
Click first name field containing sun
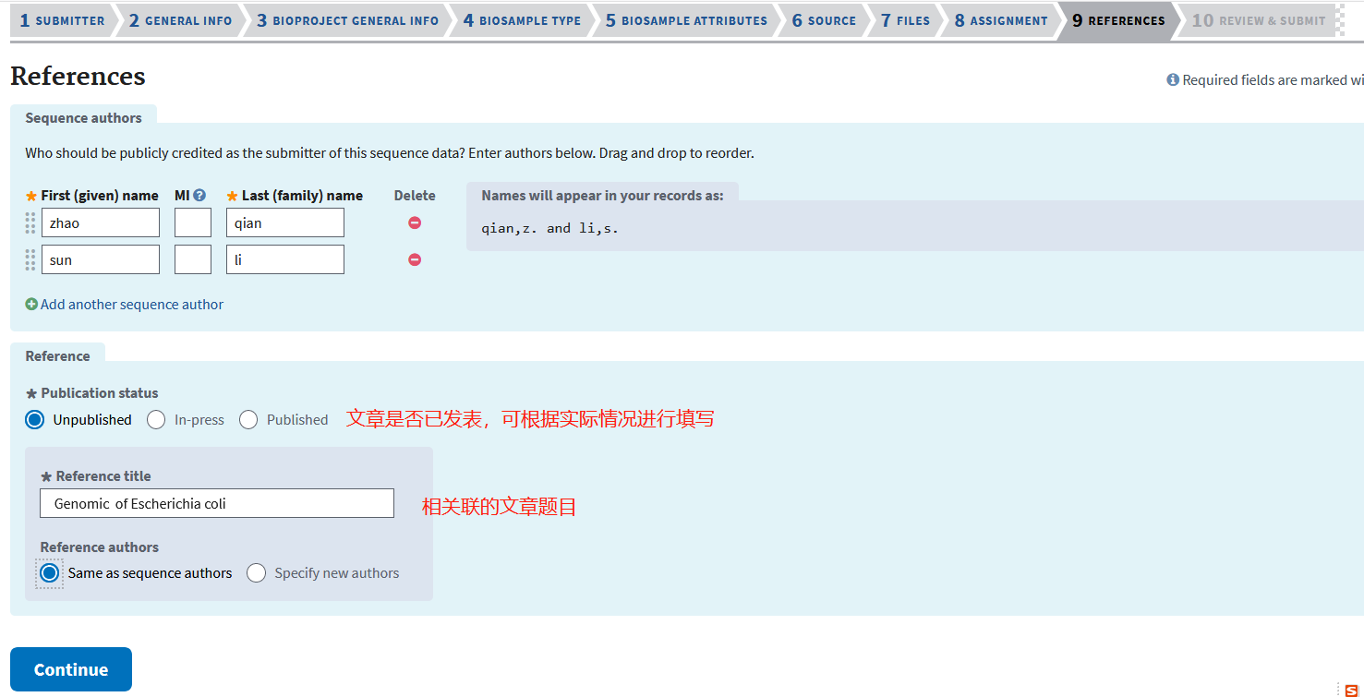click(x=101, y=259)
